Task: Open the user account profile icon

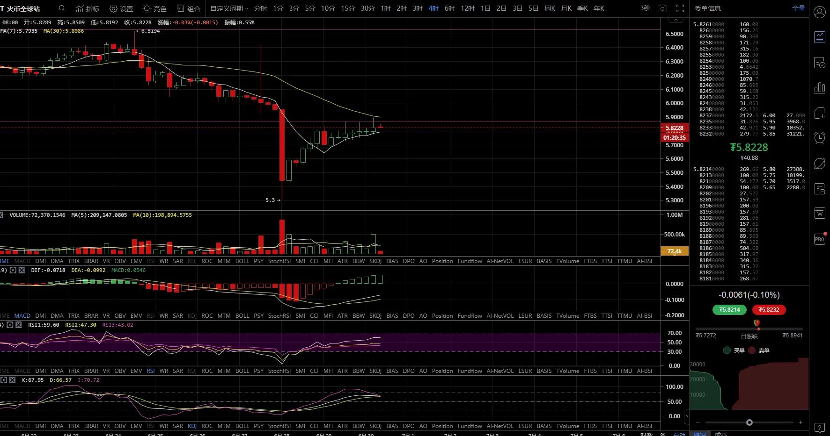Action: (x=820, y=12)
